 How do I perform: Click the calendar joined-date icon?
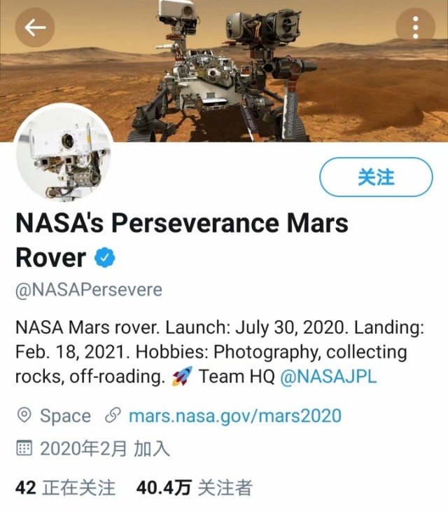pyautogui.click(x=24, y=448)
